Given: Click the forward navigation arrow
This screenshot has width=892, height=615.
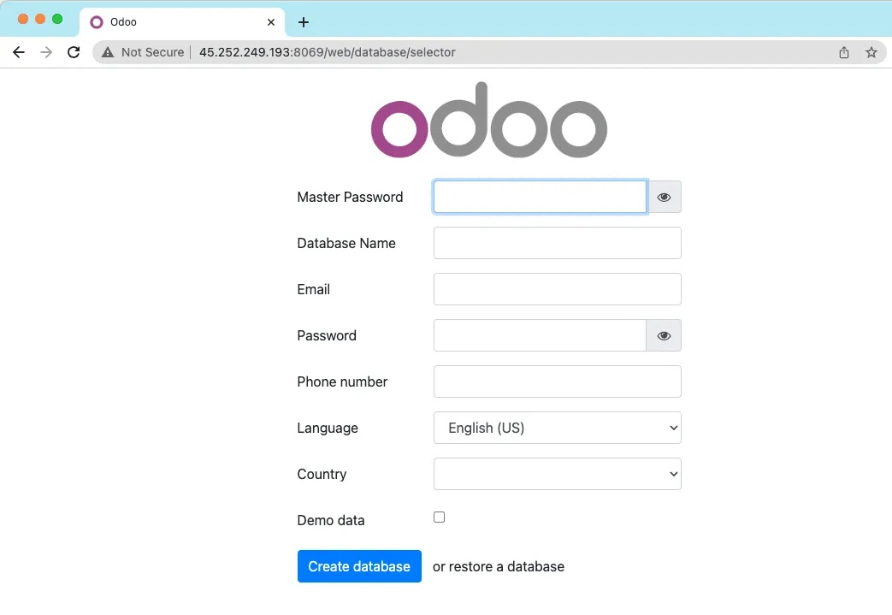Looking at the screenshot, I should 46,52.
